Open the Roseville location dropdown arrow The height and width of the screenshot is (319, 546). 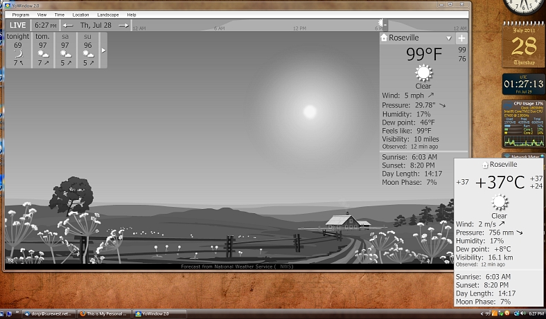449,38
